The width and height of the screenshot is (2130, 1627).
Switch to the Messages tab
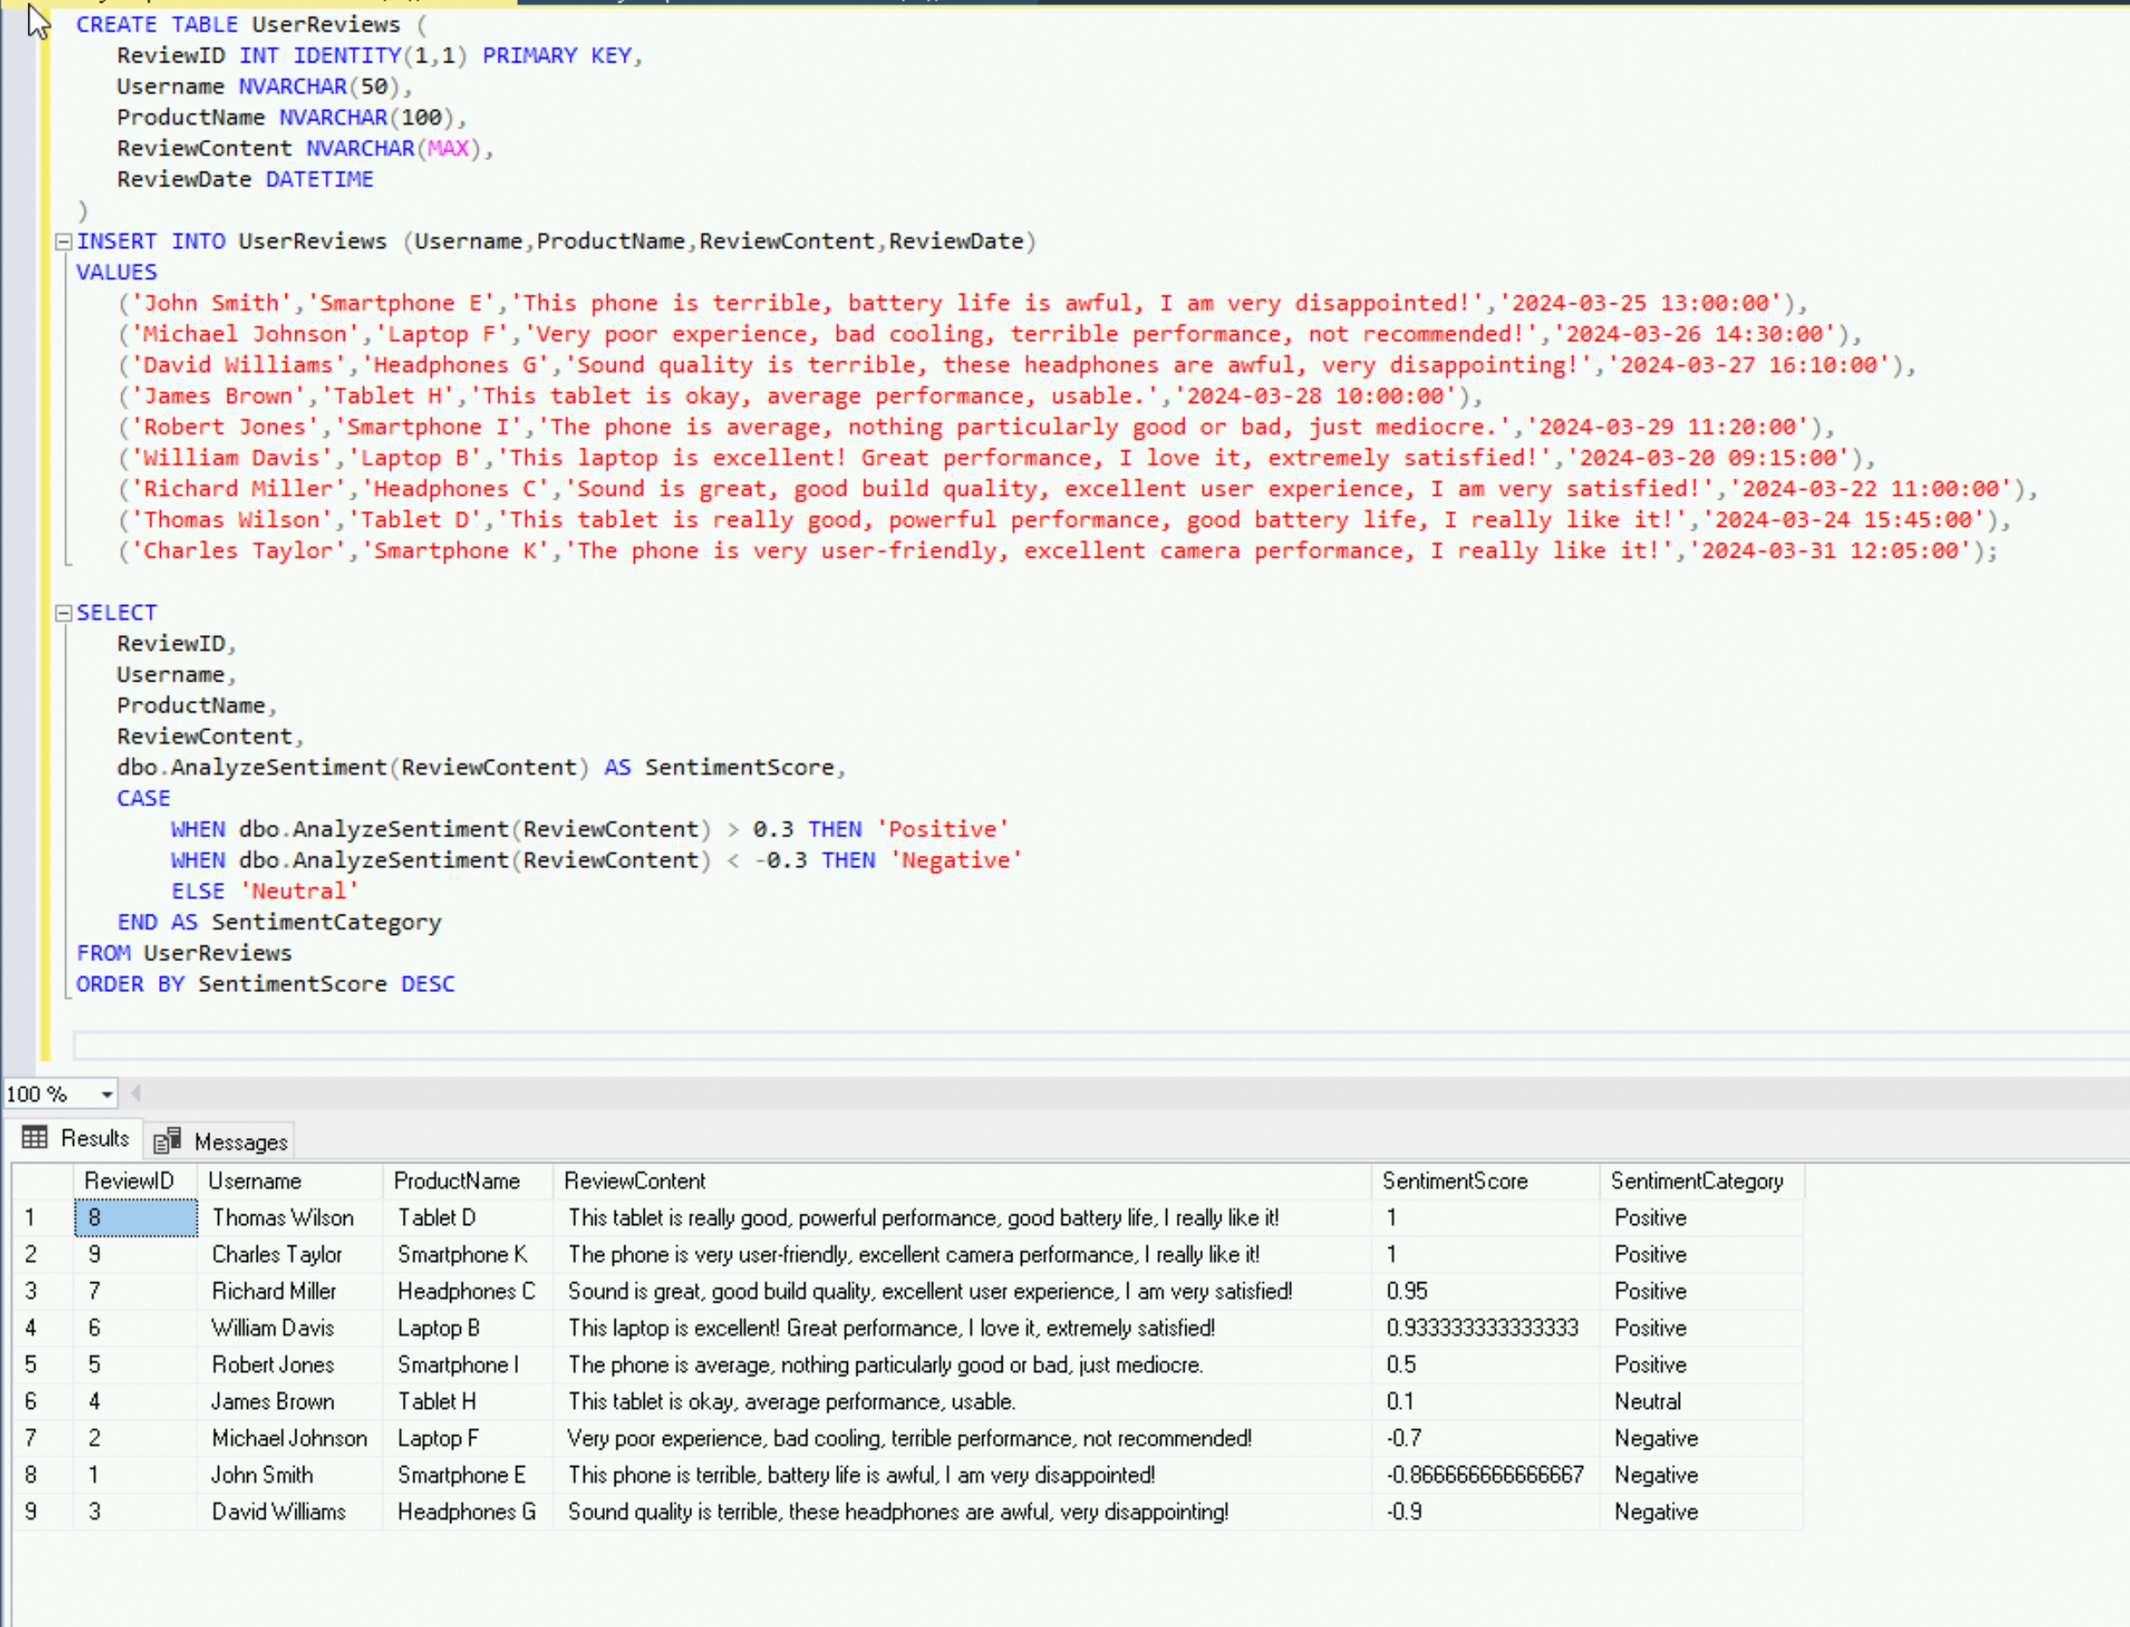(222, 1142)
